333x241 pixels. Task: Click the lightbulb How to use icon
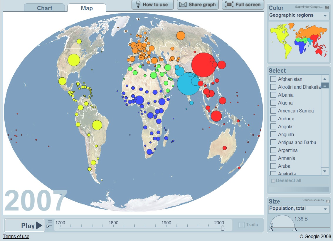[x=137, y=5]
